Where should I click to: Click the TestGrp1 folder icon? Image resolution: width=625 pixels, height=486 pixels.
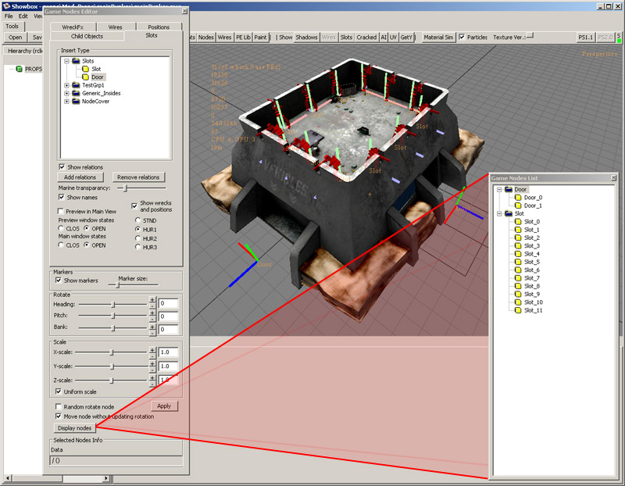coord(76,85)
